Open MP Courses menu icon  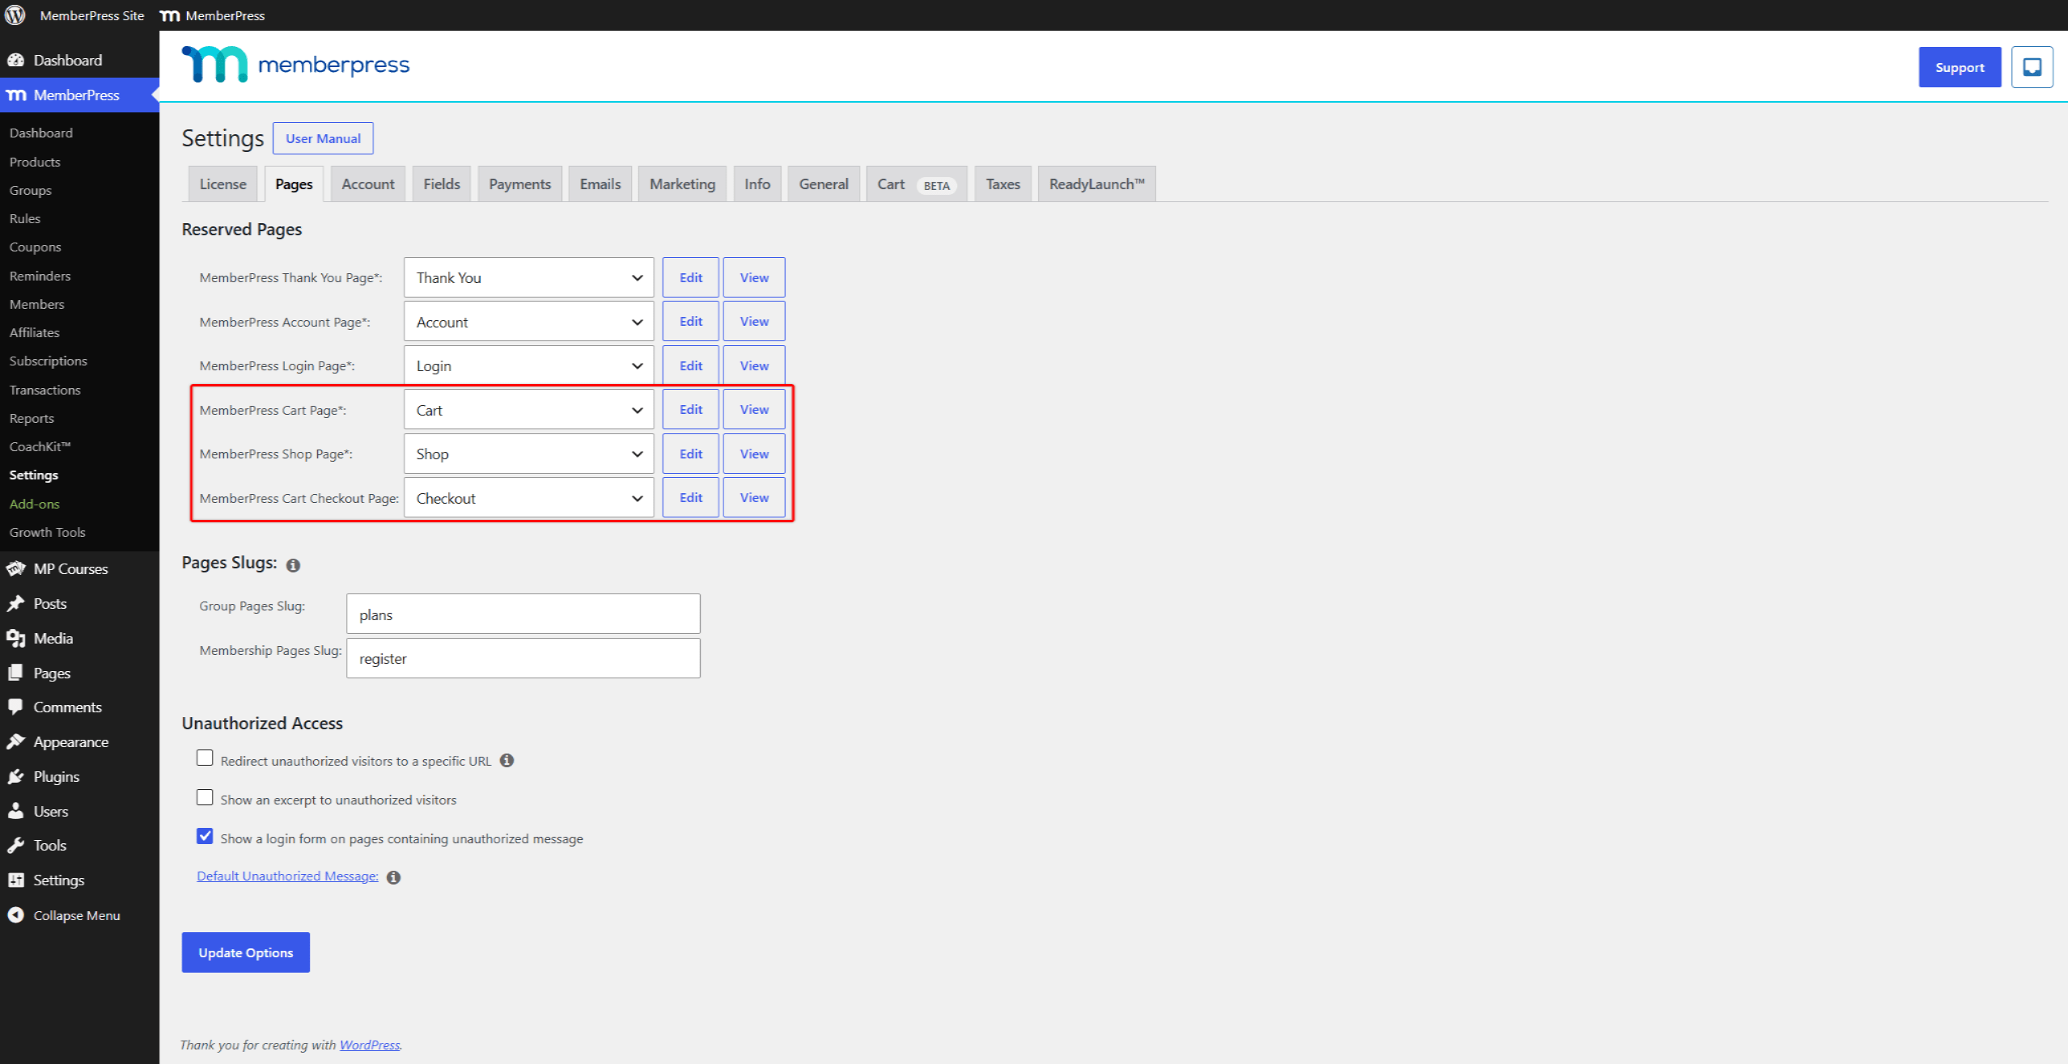15,568
